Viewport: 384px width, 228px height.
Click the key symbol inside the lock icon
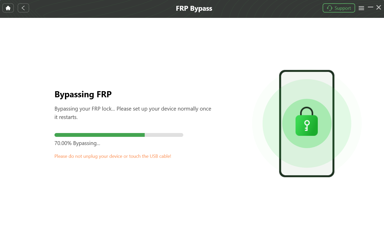point(307,126)
